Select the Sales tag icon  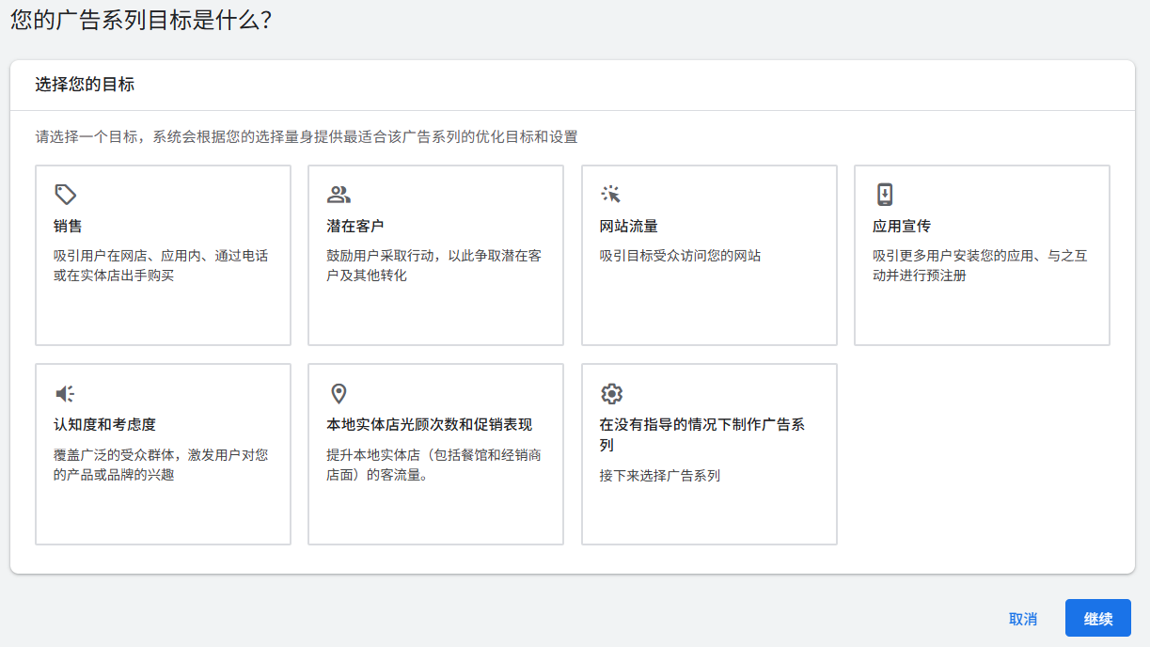pyautogui.click(x=65, y=194)
